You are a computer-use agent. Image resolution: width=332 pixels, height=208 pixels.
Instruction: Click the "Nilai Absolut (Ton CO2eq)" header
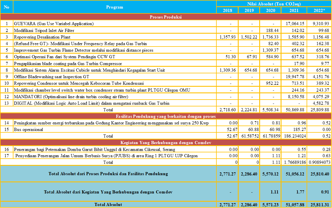(274, 4)
